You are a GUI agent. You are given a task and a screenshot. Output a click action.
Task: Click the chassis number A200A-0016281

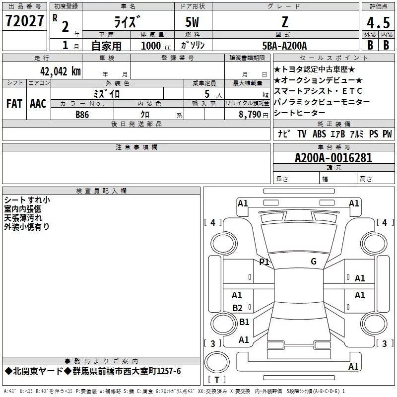333,158
